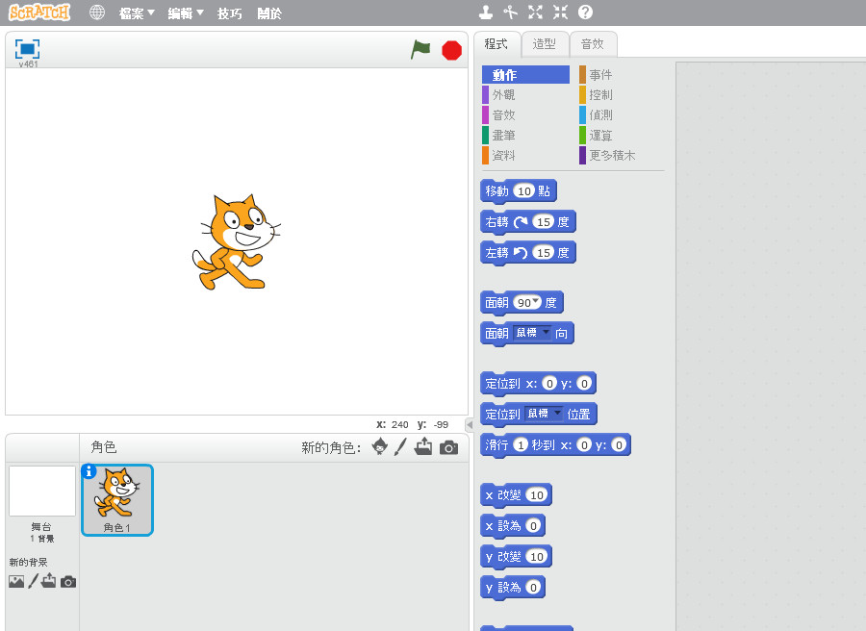Open the 關於 about link
This screenshot has height=631, width=866.
tap(269, 13)
